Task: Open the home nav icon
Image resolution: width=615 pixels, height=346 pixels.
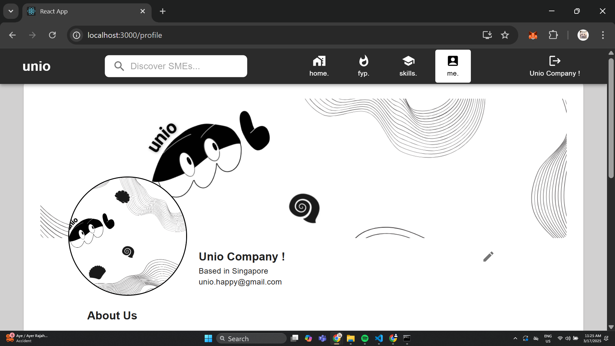Action: (x=319, y=61)
